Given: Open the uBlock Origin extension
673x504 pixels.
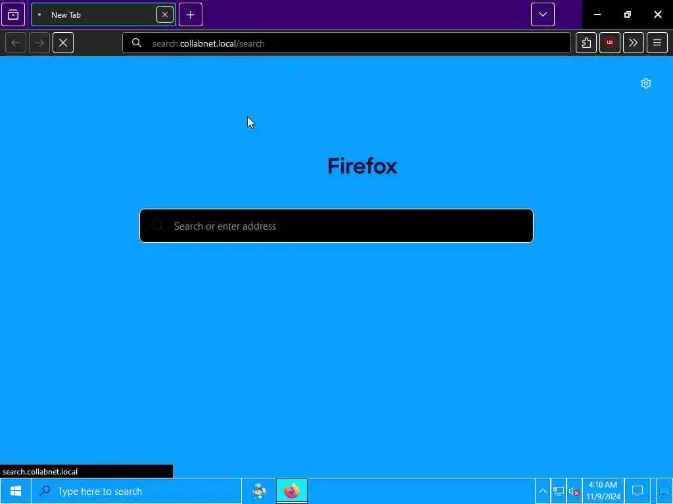Looking at the screenshot, I should [610, 43].
